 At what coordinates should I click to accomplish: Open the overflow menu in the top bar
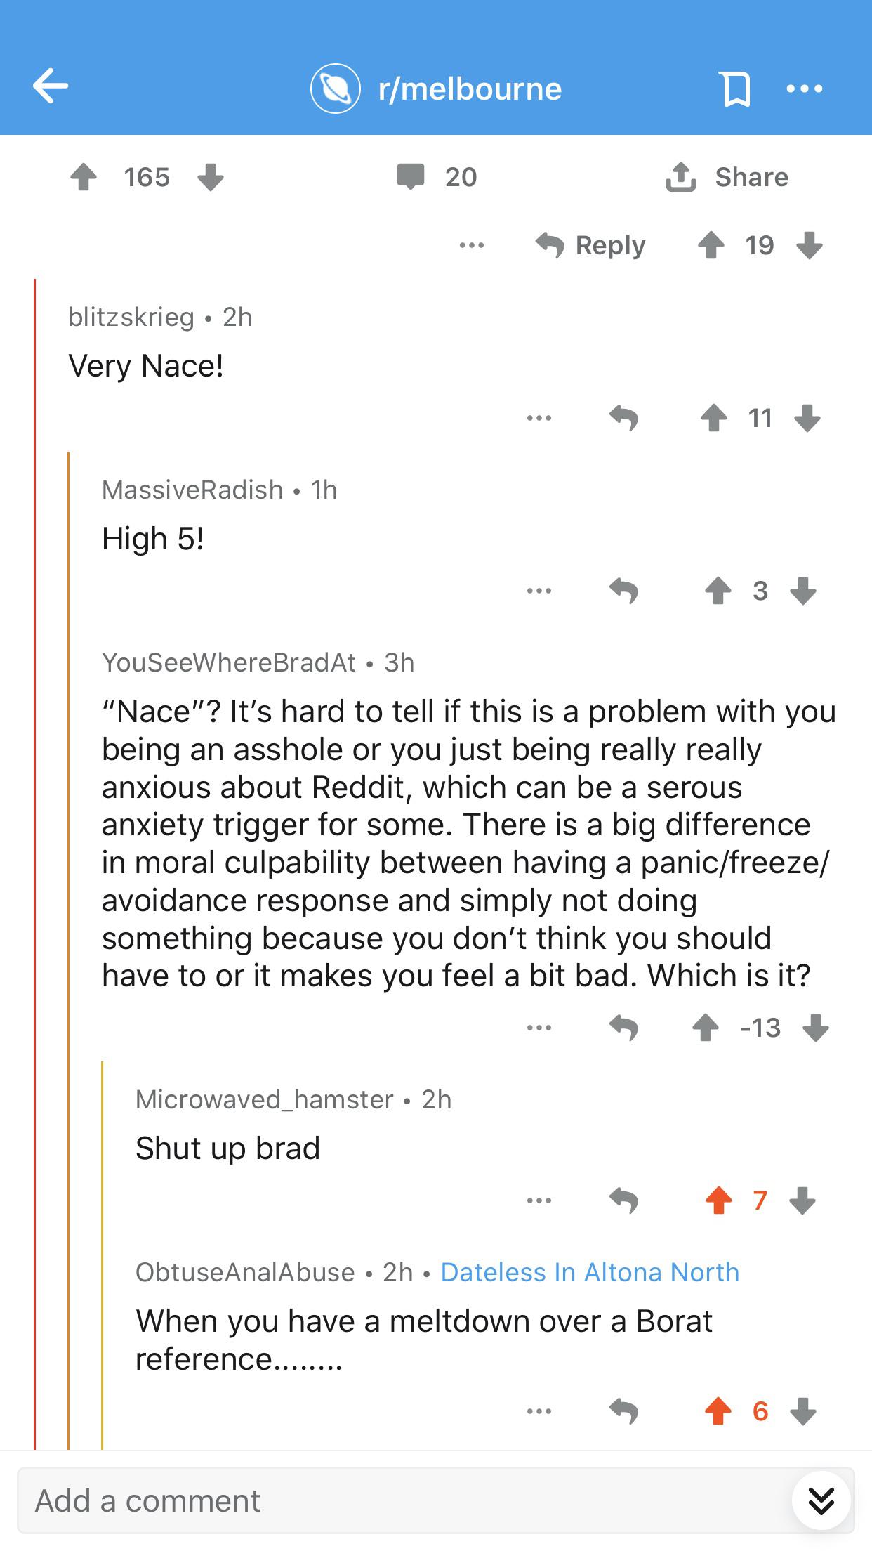click(805, 88)
